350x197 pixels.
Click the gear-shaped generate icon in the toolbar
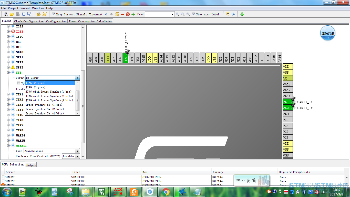[x=39, y=14]
